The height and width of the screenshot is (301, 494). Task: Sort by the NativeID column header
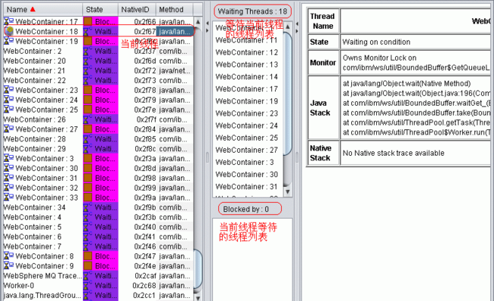pos(137,9)
